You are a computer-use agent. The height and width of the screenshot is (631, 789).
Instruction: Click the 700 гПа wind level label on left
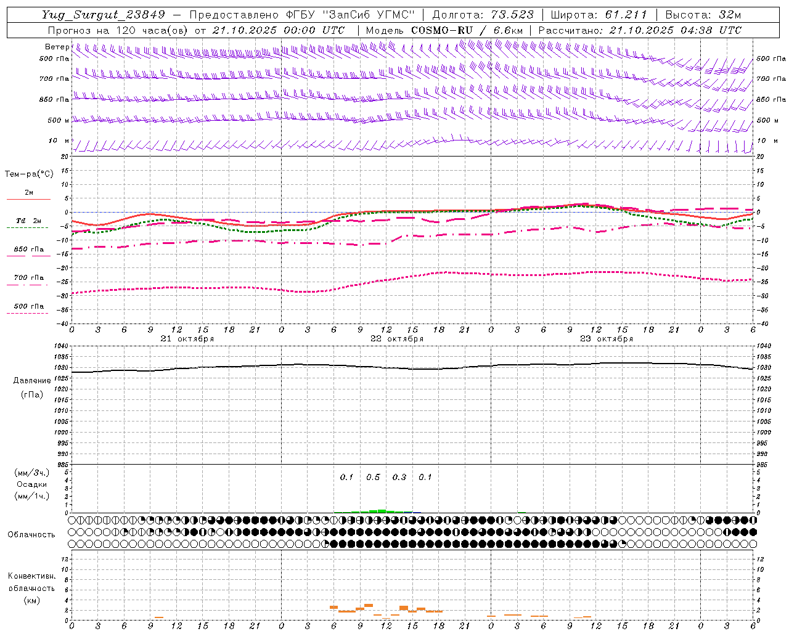[x=54, y=79]
